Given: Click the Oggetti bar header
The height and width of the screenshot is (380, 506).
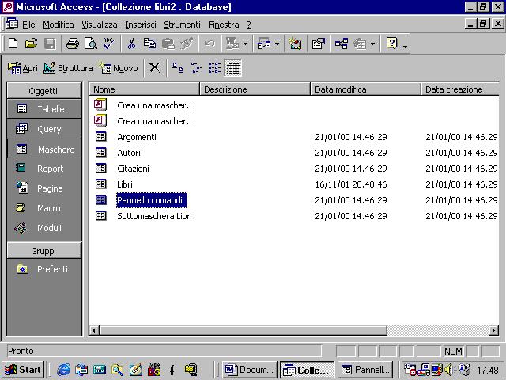Looking at the screenshot, I should click(43, 90).
